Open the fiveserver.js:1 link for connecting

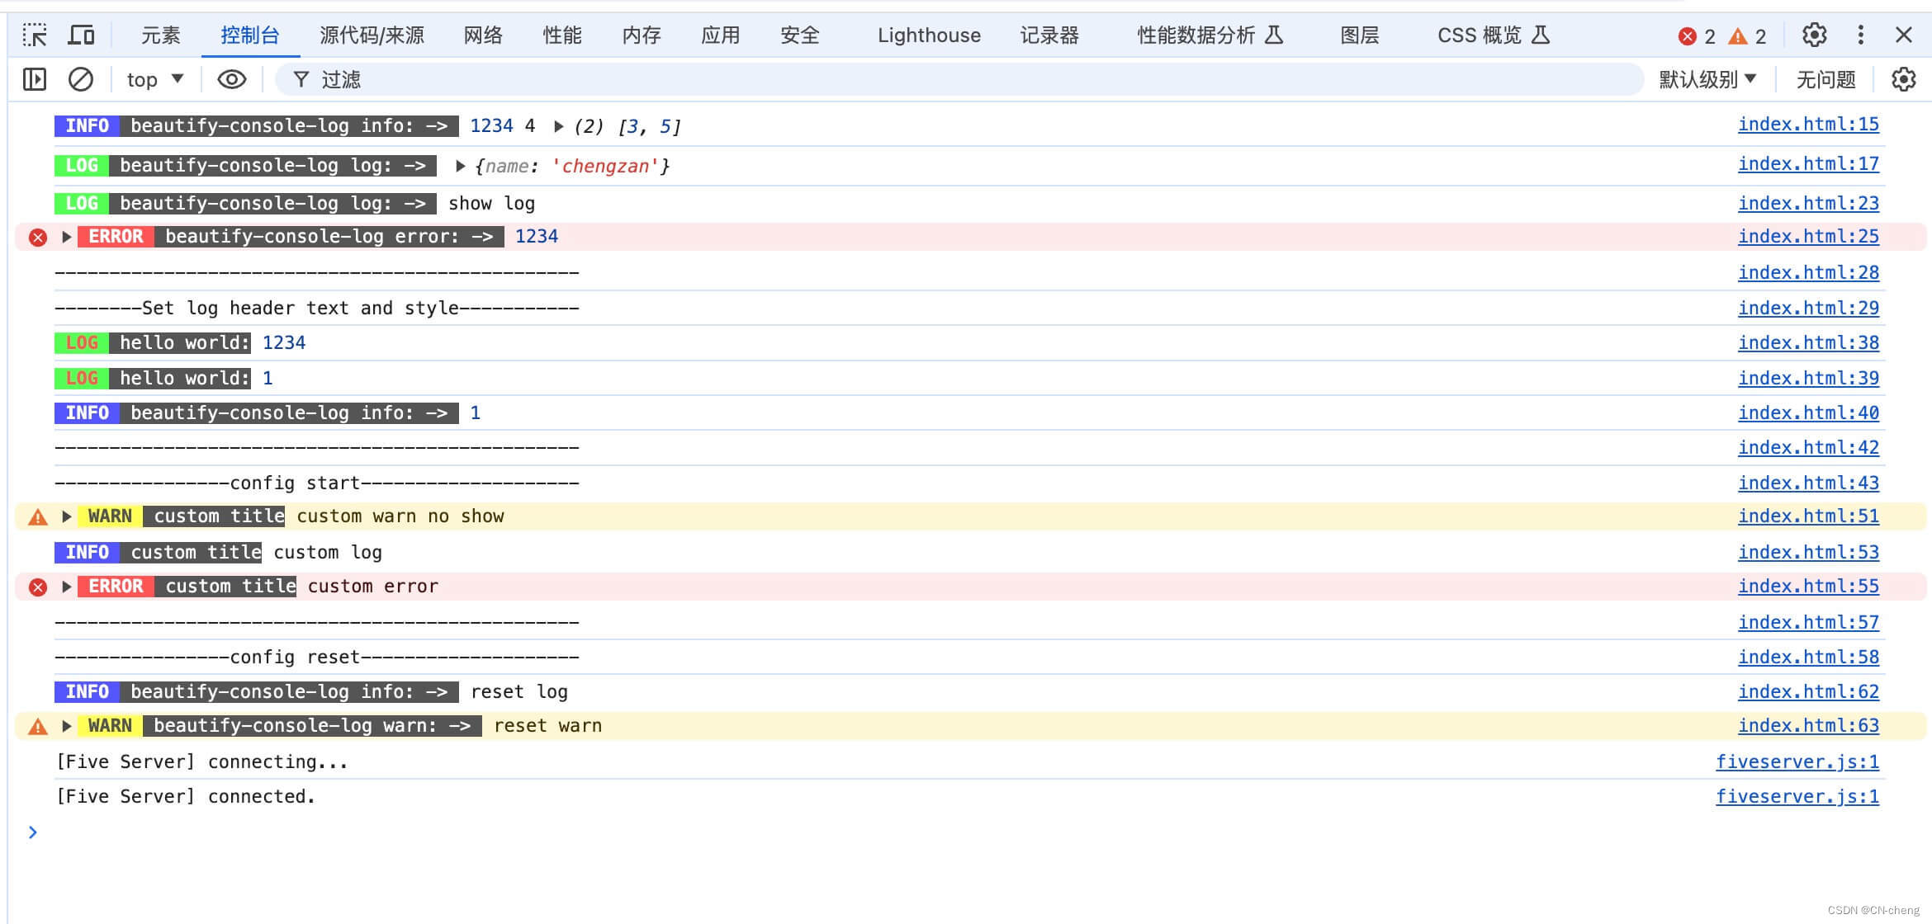pyautogui.click(x=1797, y=761)
